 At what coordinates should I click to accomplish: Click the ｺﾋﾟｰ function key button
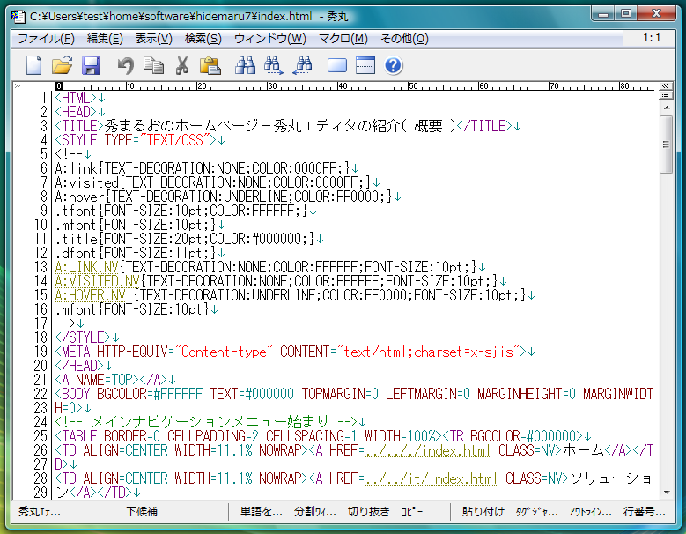pyautogui.click(x=411, y=511)
